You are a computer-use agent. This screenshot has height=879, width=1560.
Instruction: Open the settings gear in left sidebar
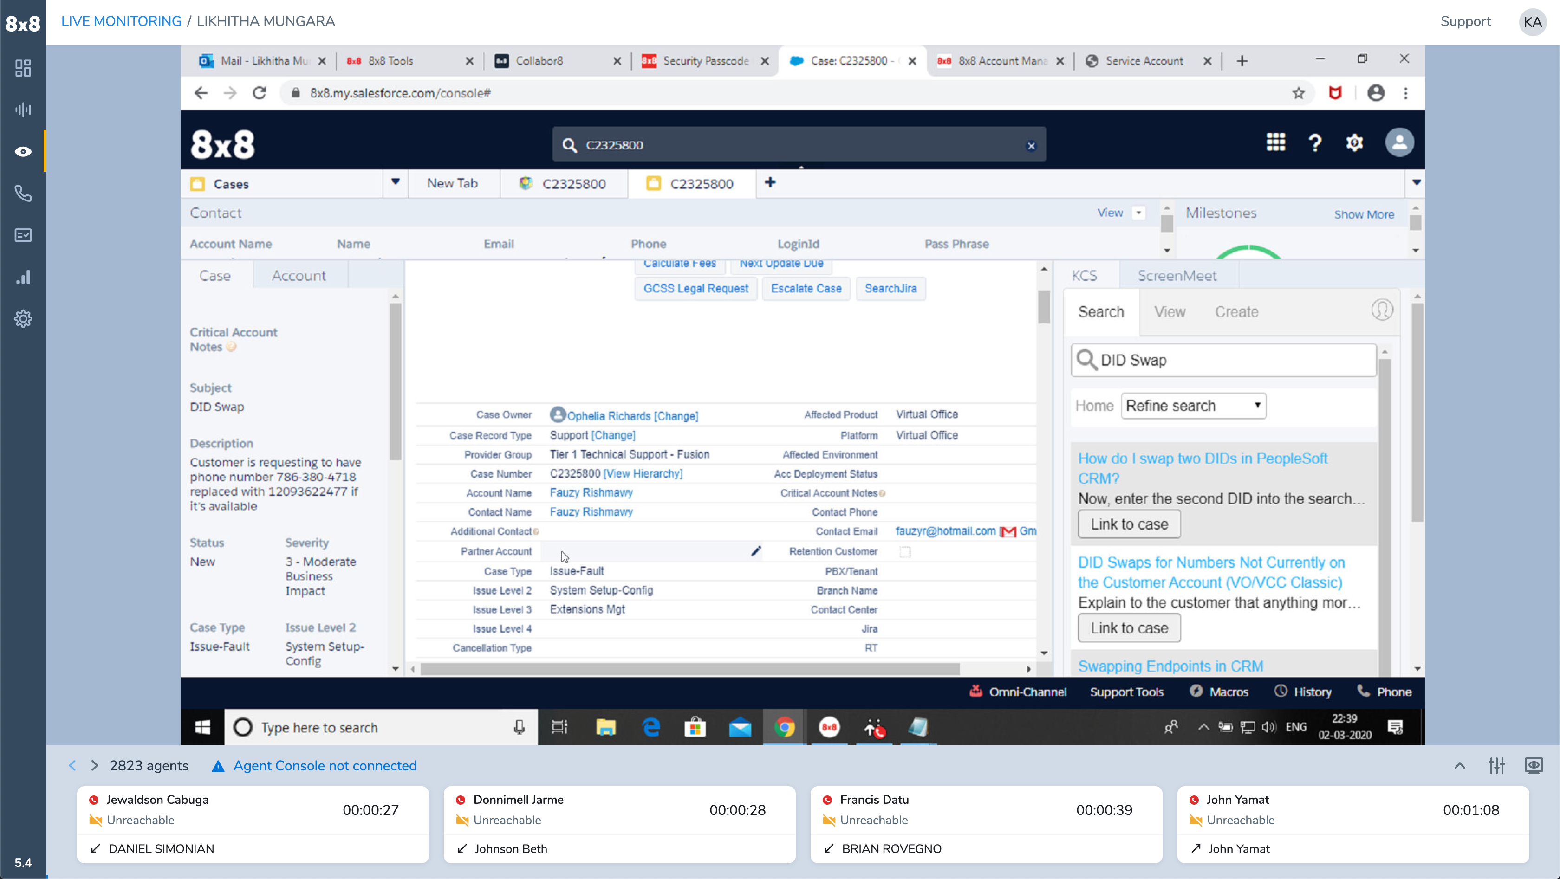pos(23,318)
